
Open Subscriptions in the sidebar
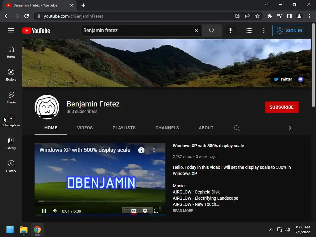(11, 121)
